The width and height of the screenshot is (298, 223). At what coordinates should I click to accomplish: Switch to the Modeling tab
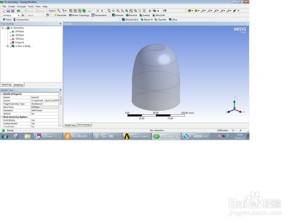[18, 85]
